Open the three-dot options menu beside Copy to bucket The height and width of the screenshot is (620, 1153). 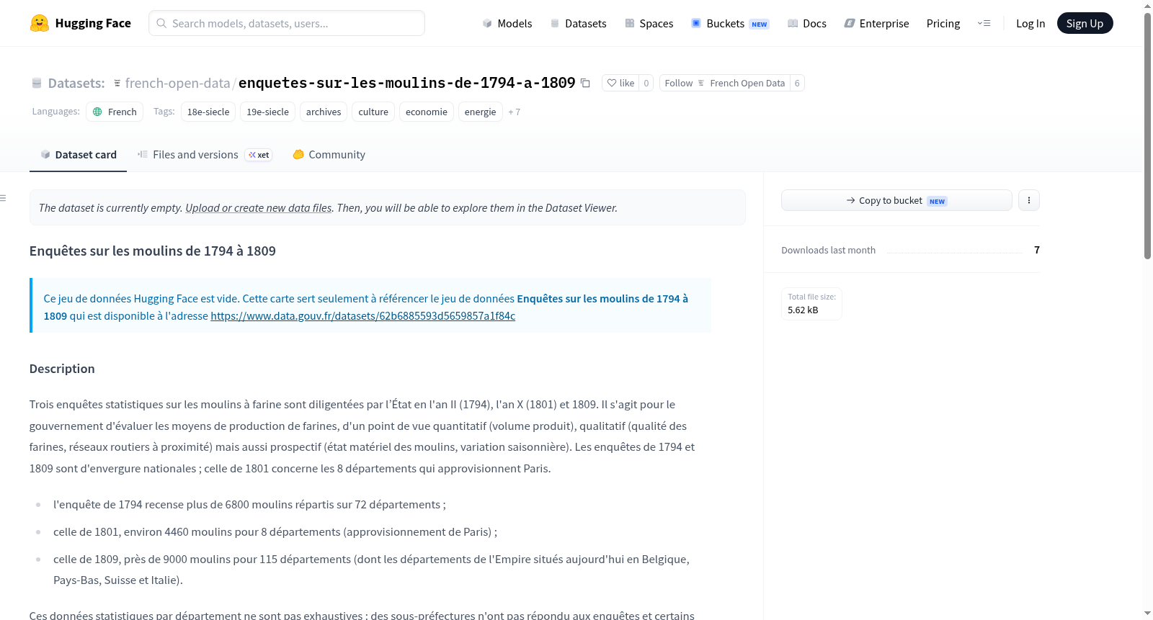coord(1029,200)
